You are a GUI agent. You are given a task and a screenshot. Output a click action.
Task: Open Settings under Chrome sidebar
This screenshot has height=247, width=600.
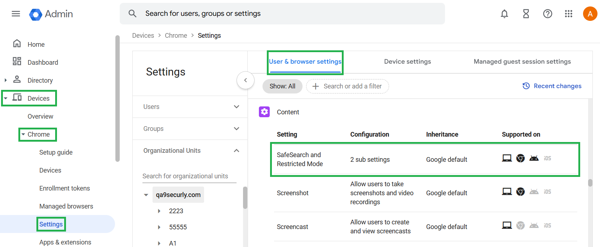click(51, 224)
